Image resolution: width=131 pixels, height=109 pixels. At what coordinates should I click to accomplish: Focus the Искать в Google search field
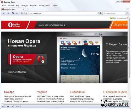(114, 13)
